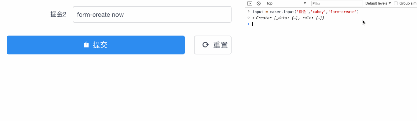Screen dimensions: 417x121
Task: Click the input chevron beside maker.input command
Action: click(x=249, y=12)
